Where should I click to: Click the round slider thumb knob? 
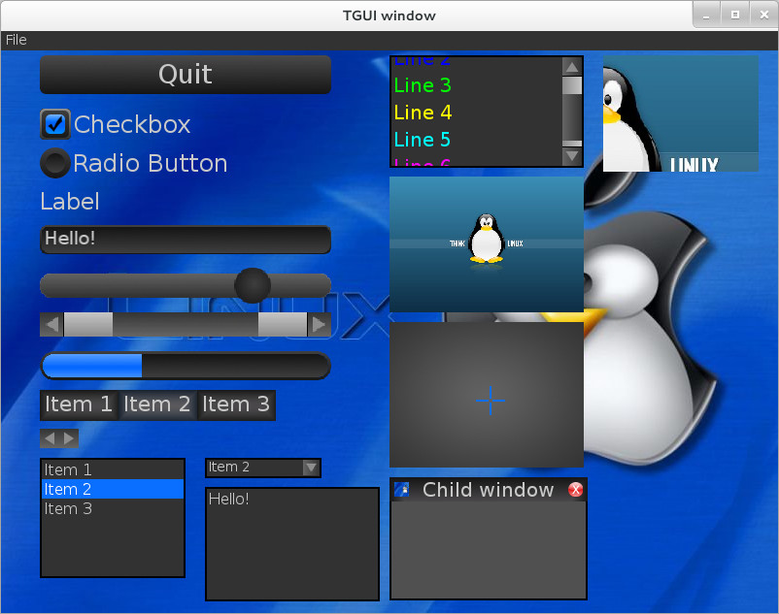point(253,285)
